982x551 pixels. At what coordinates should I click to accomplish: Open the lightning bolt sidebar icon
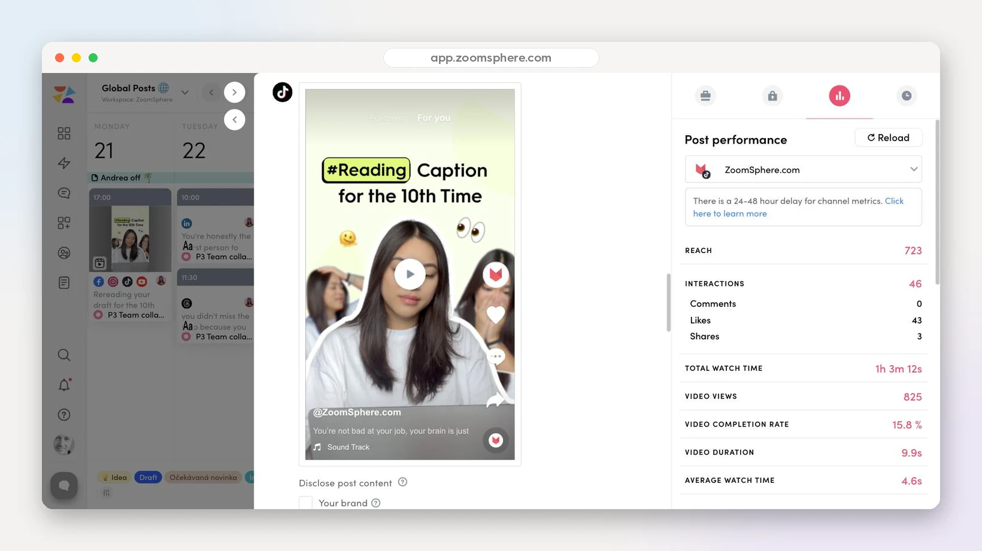(x=64, y=163)
